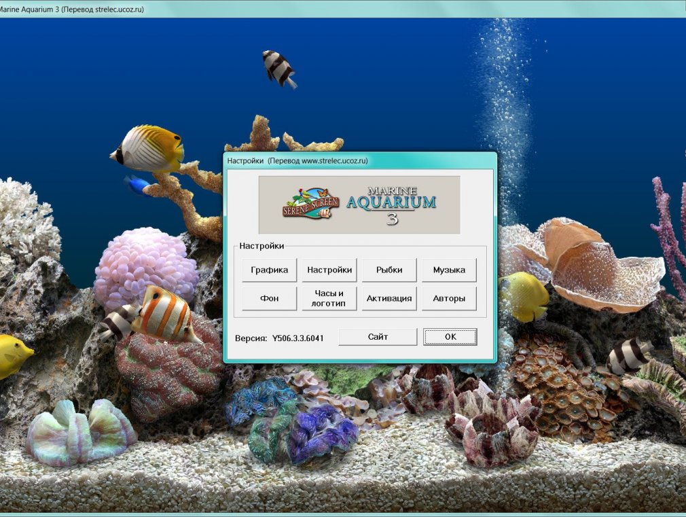
Task: Visit the website via Сайт button
Action: click(378, 337)
